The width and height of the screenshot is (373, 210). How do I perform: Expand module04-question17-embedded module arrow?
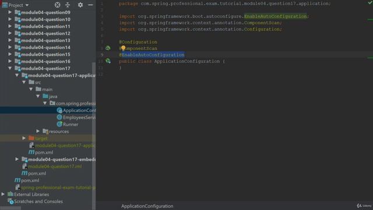pos(17,159)
